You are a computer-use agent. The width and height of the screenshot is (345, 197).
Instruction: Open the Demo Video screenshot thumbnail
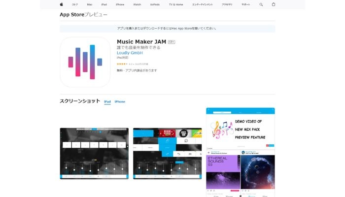tap(241, 152)
